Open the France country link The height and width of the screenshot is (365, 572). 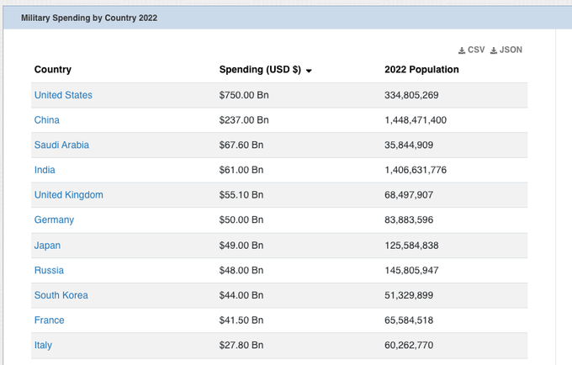(50, 320)
